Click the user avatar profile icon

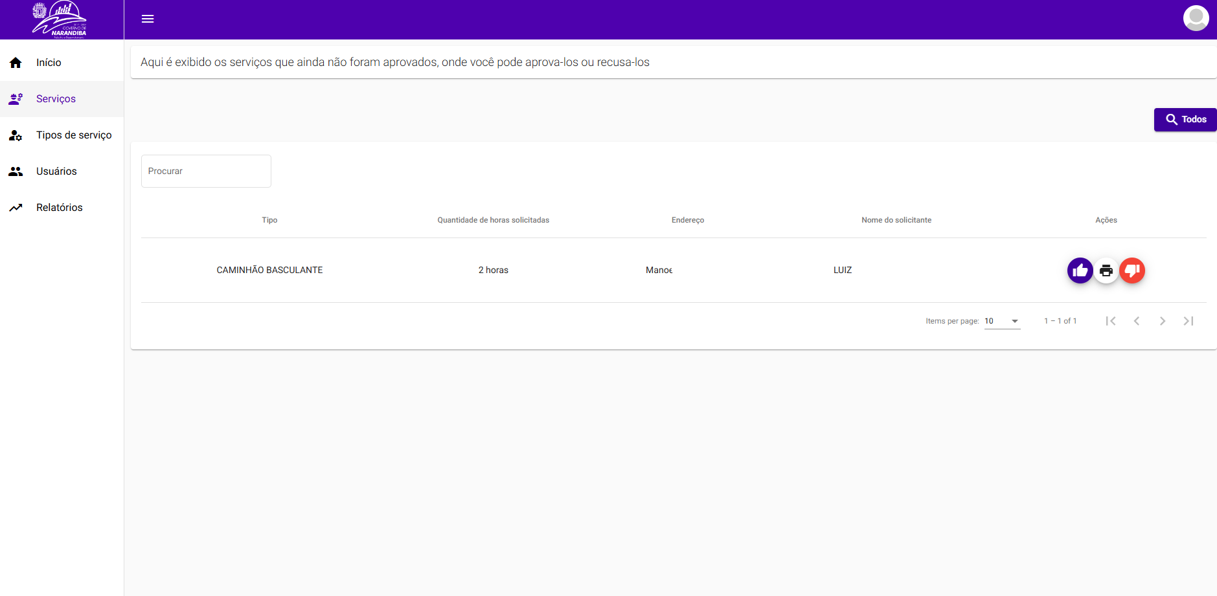[1196, 18]
